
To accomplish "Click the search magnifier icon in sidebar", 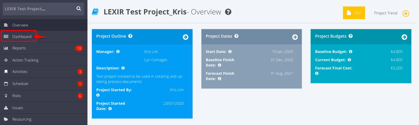I will 79,9.
